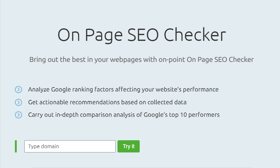Click the word Checker in the main heading
This screenshot has height=168, width=280.
[x=195, y=35]
